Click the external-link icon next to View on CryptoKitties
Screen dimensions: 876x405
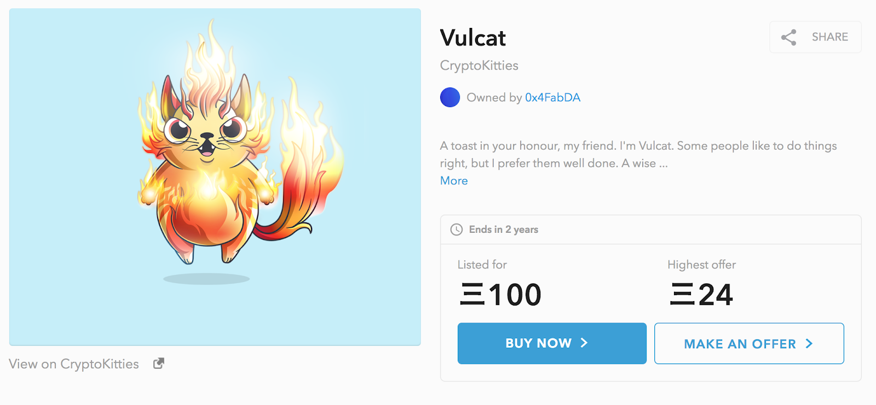click(158, 363)
